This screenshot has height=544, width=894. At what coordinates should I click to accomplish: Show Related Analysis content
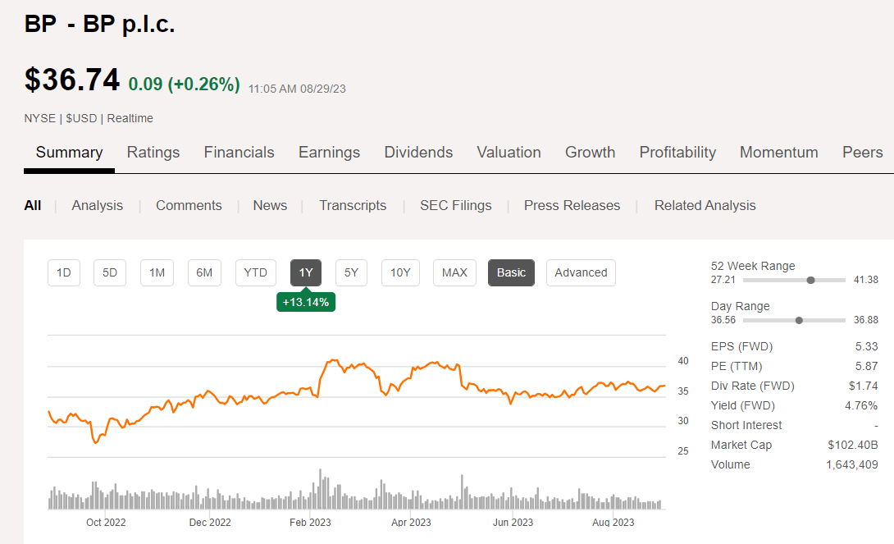705,205
